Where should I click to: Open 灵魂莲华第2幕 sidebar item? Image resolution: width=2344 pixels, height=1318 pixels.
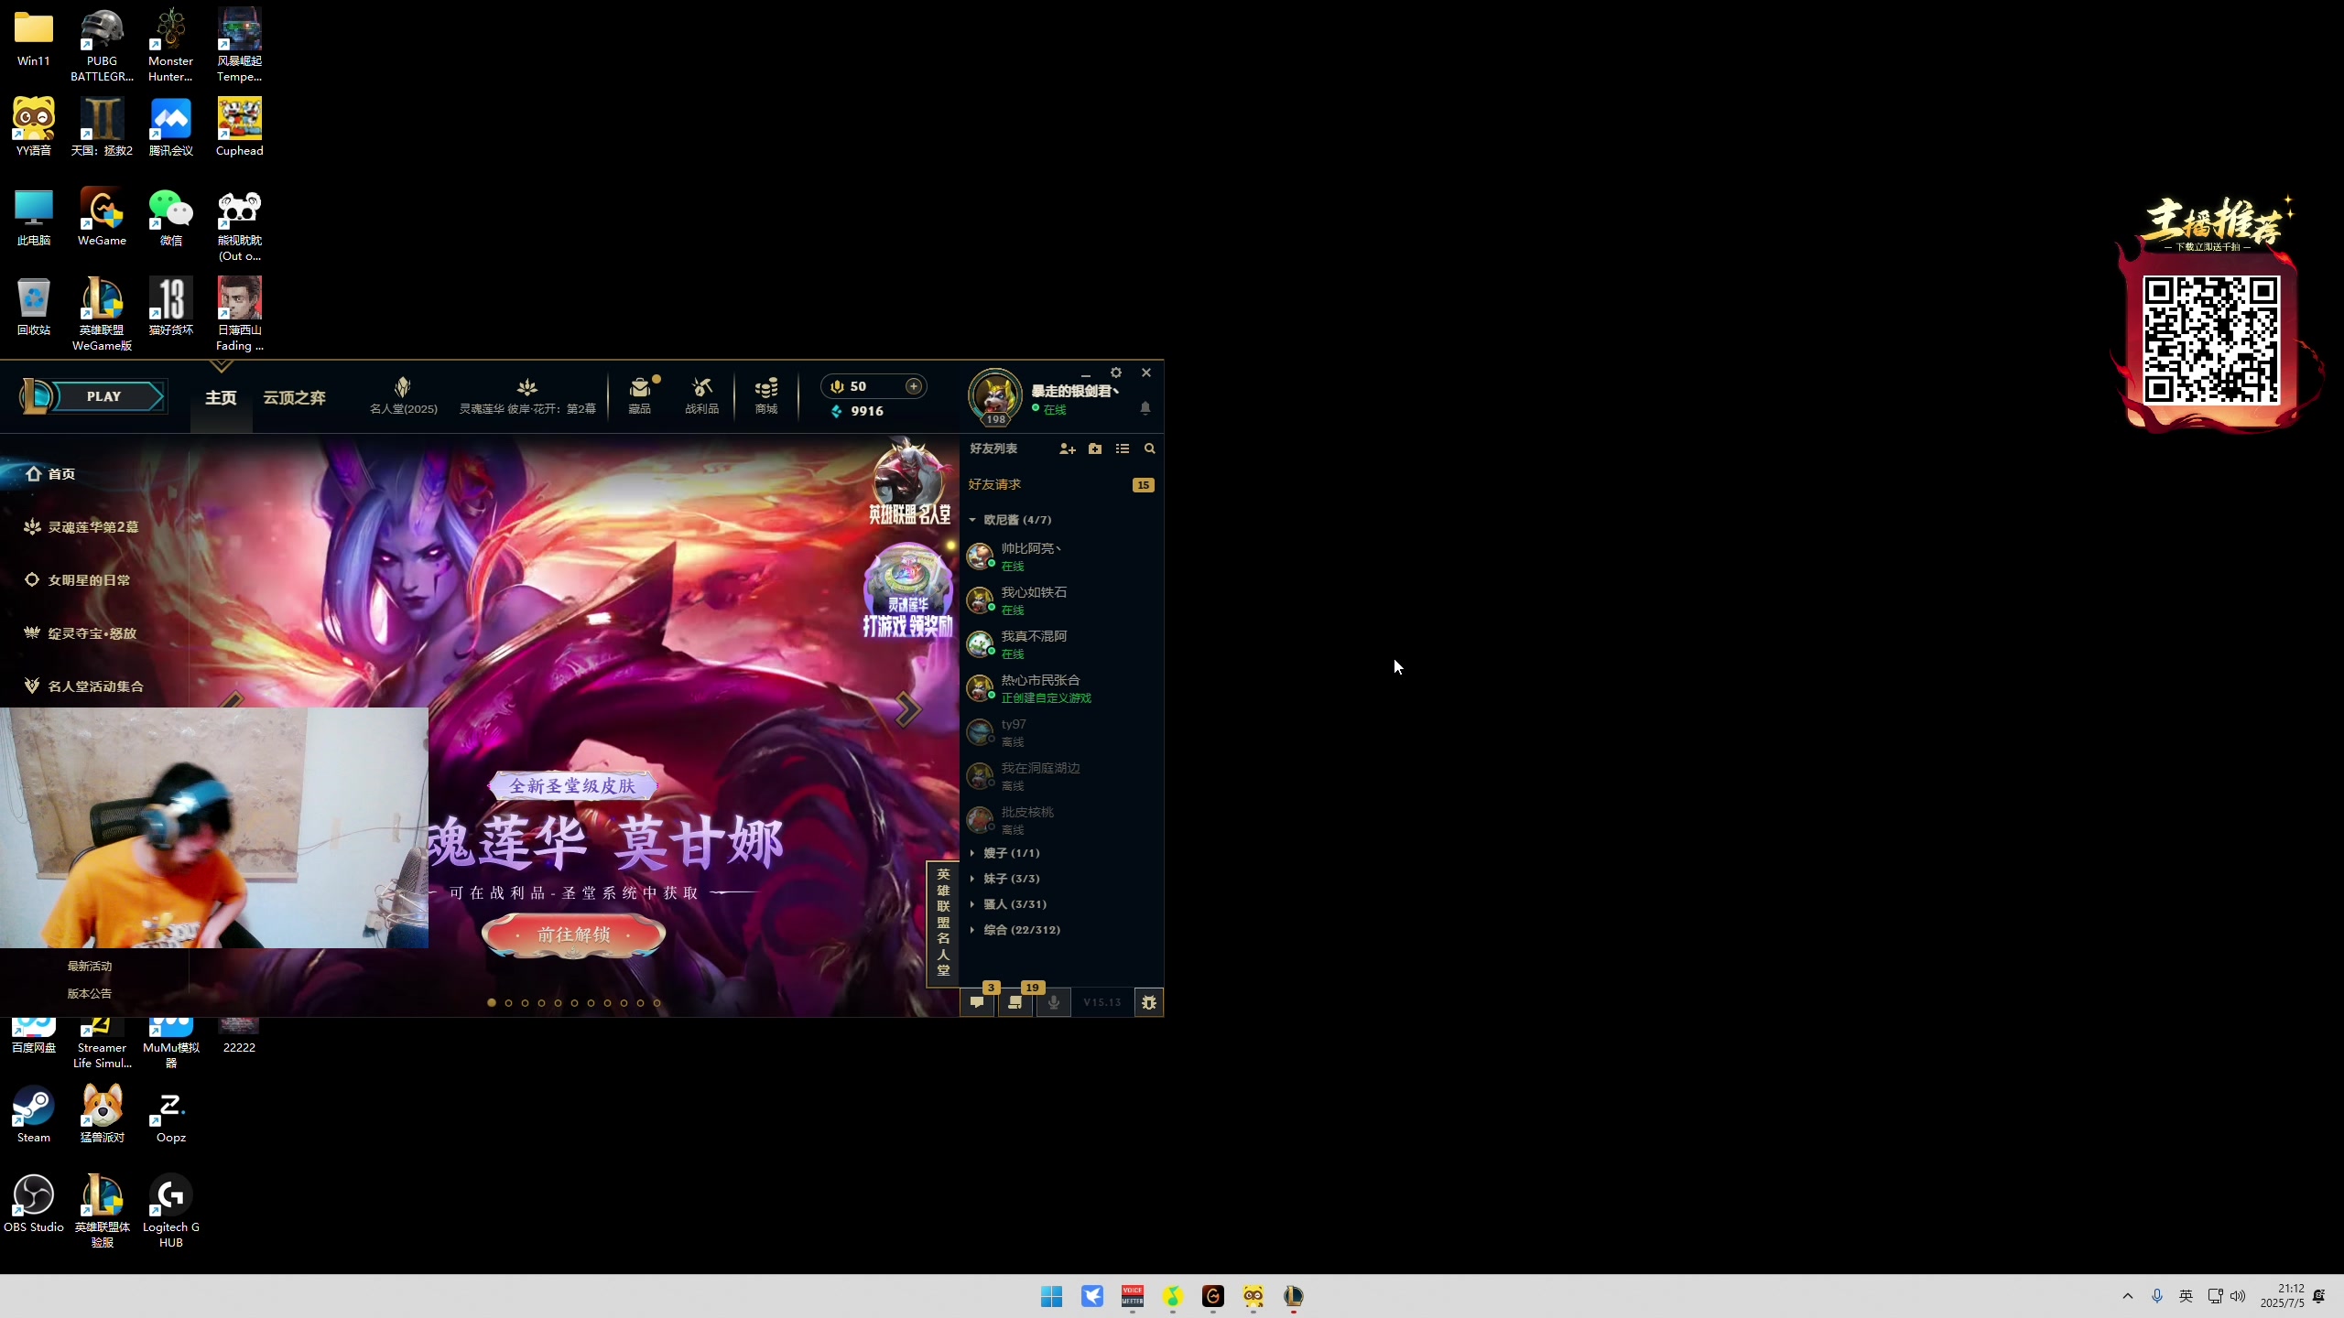pos(81,527)
